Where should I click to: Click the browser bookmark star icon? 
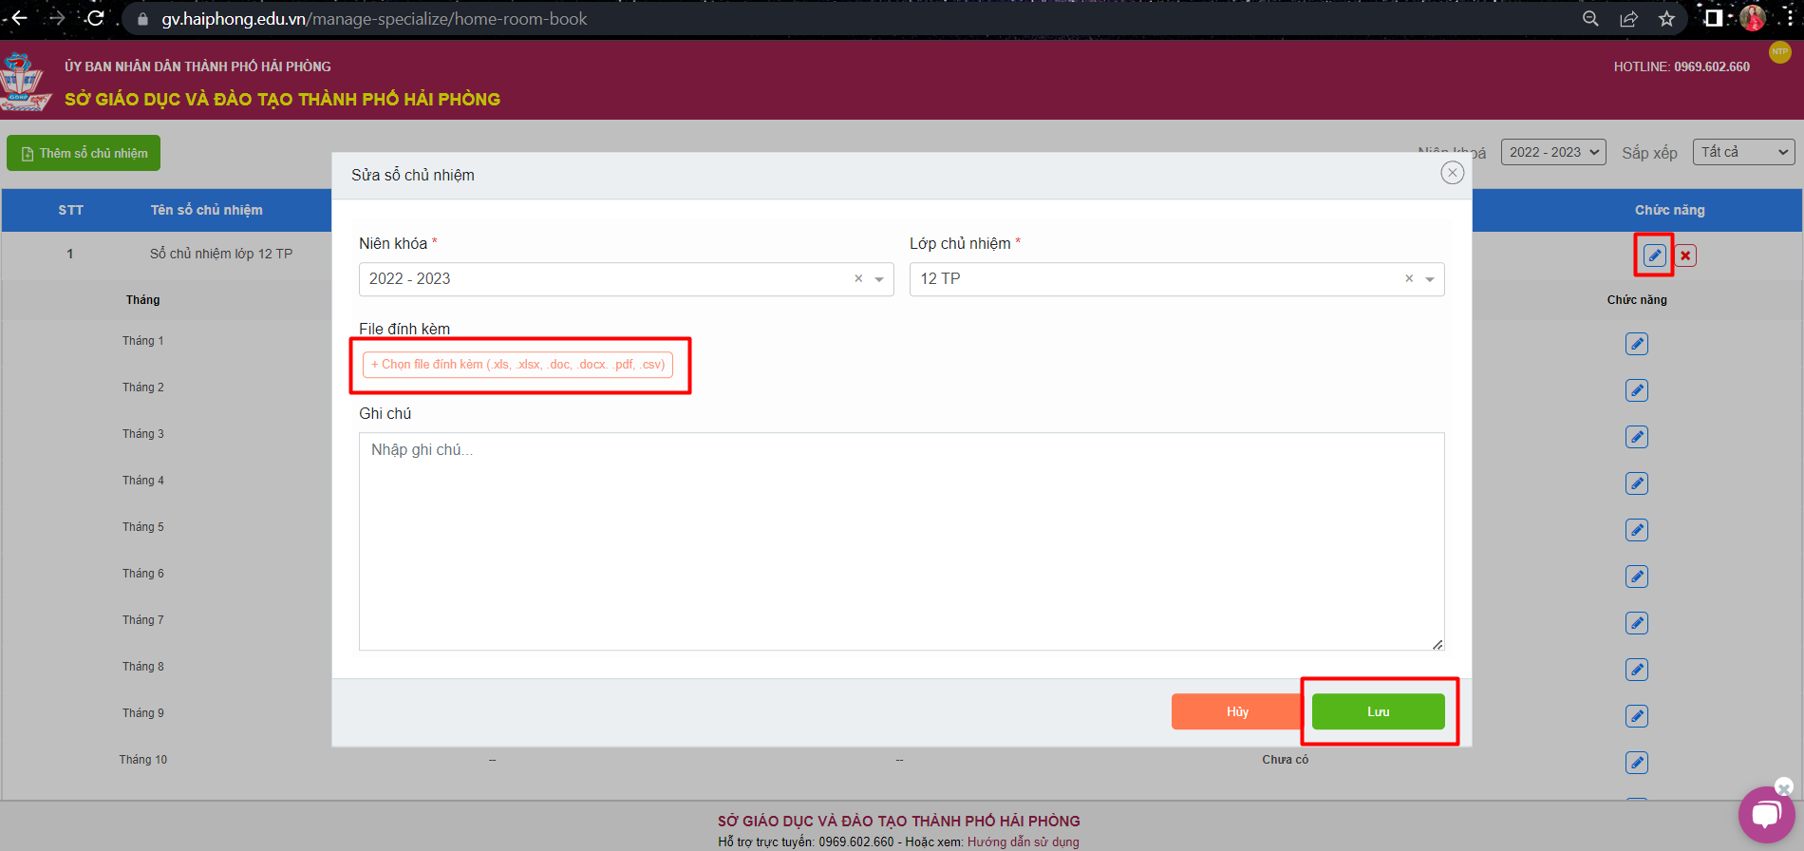[x=1666, y=19]
